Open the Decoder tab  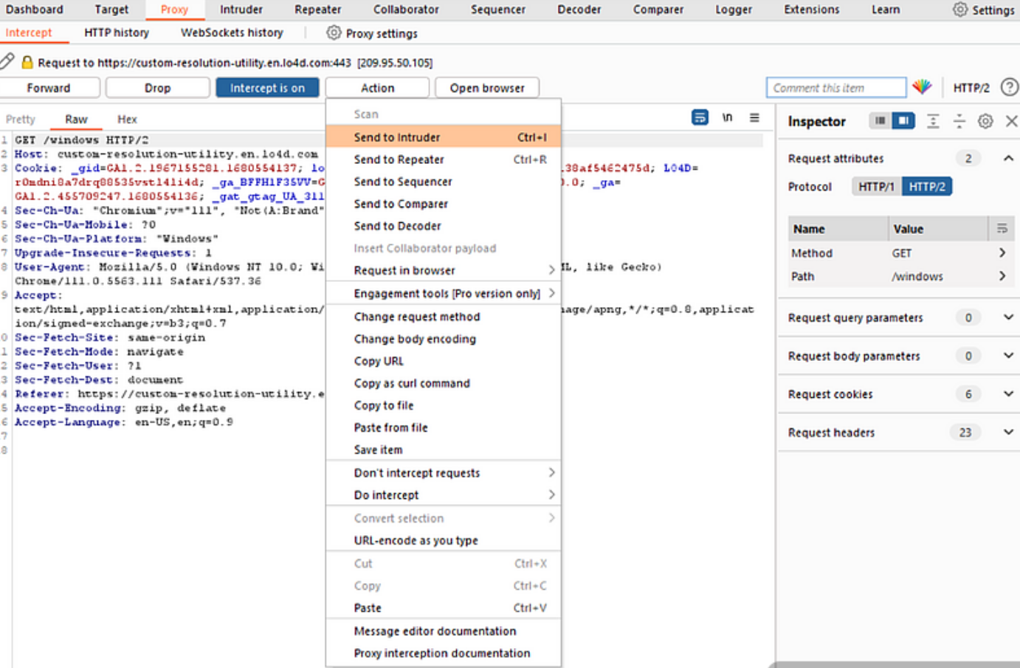[x=579, y=10]
